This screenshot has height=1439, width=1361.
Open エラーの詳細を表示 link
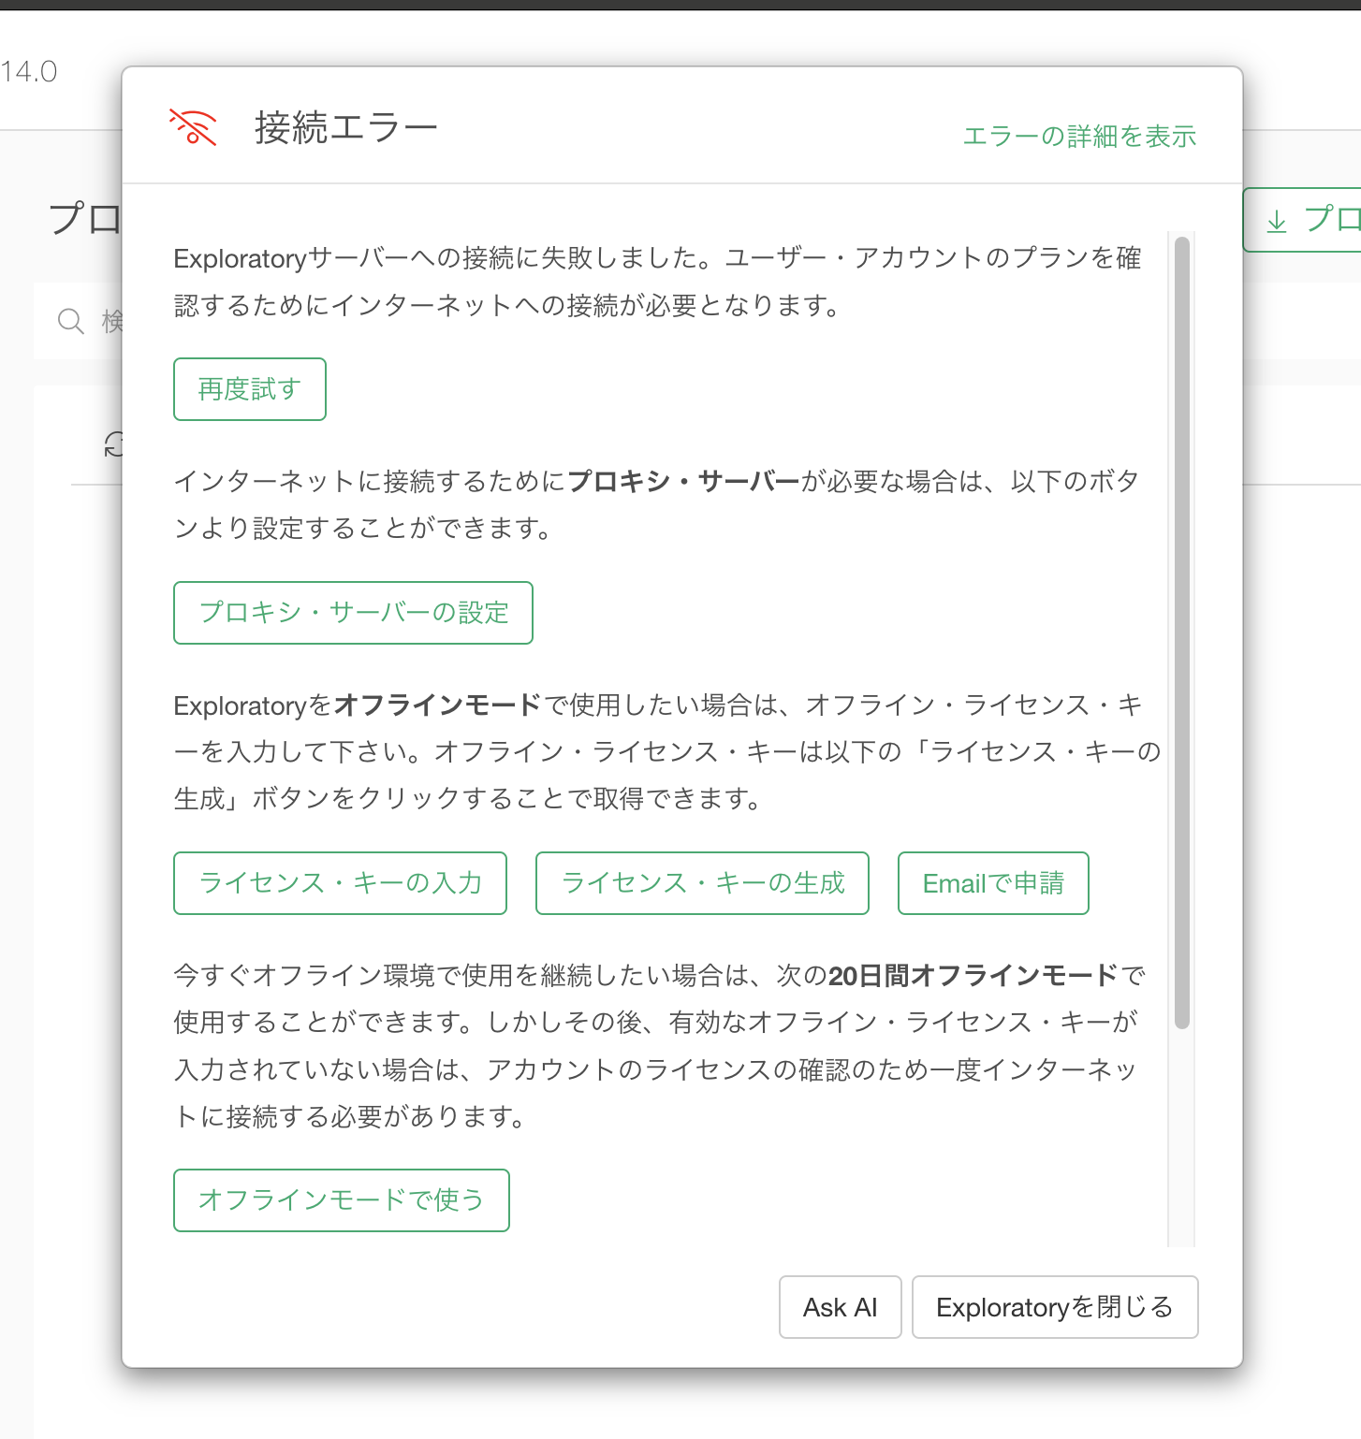(1079, 137)
